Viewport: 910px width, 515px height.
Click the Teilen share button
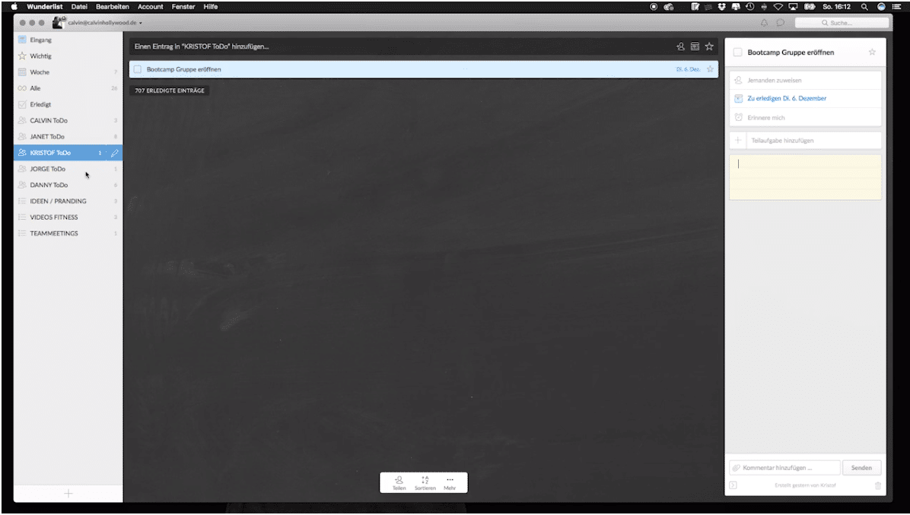coord(399,482)
